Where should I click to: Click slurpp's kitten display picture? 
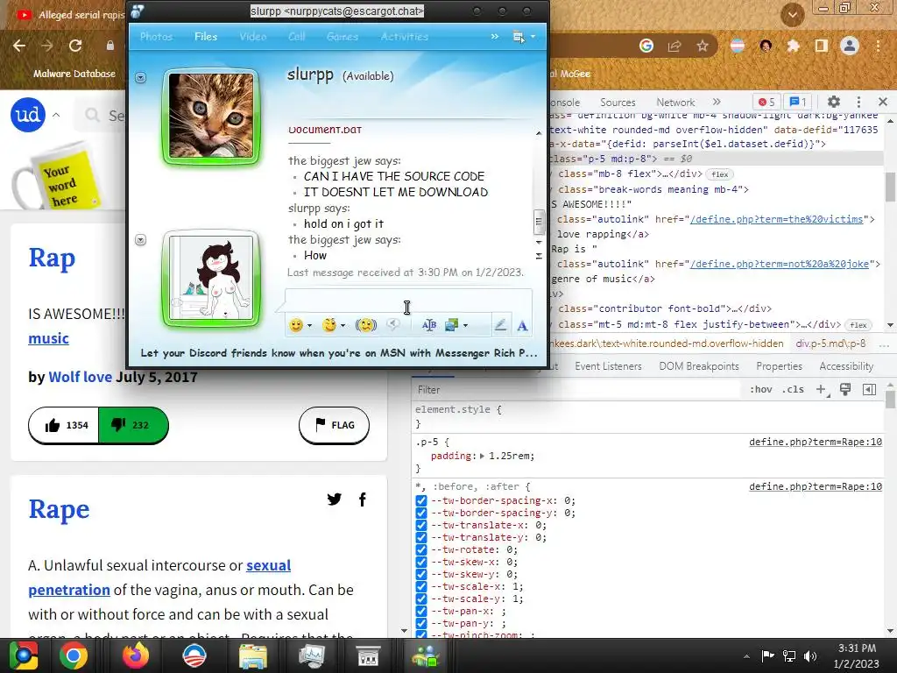pyautogui.click(x=211, y=116)
